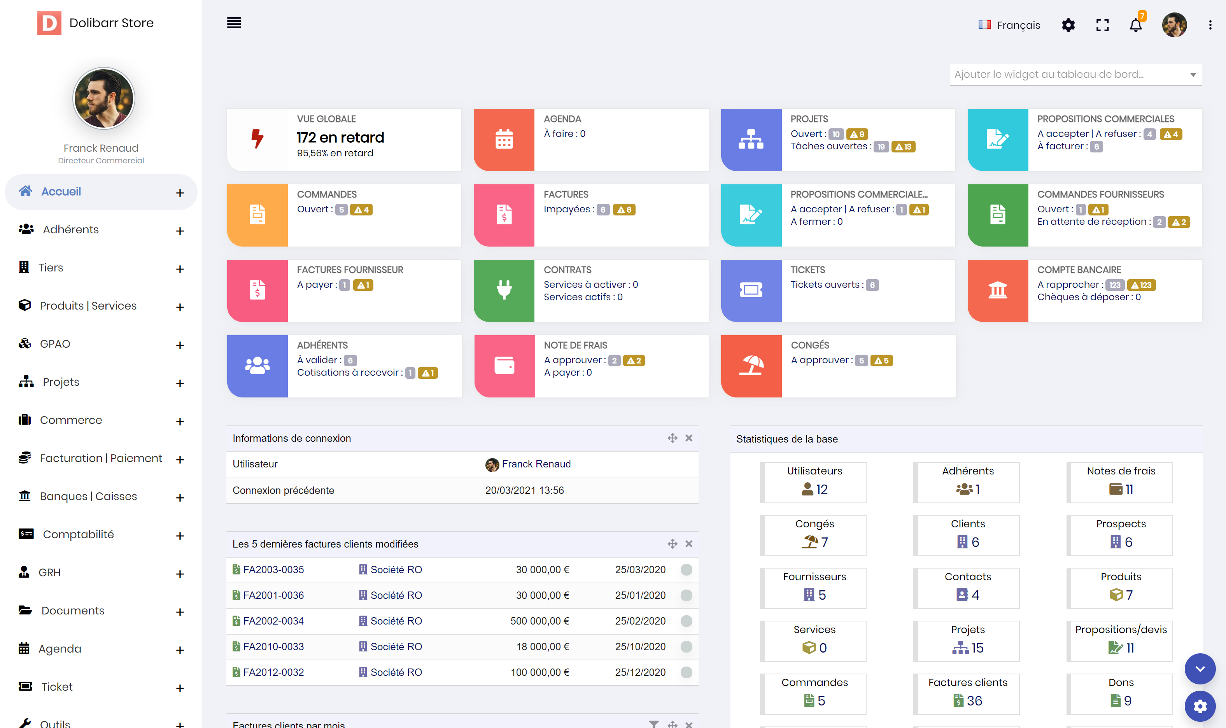
Task: Click filter icon on Factures clients par mois
Action: [x=653, y=724]
